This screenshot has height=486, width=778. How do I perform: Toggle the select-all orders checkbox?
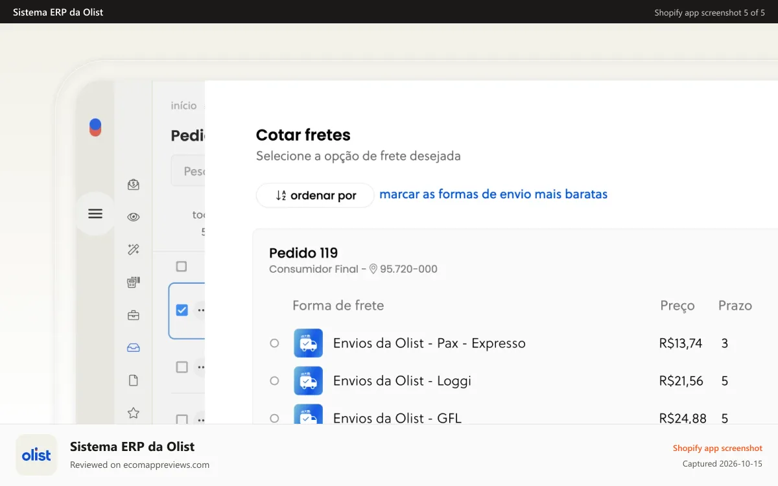182,266
